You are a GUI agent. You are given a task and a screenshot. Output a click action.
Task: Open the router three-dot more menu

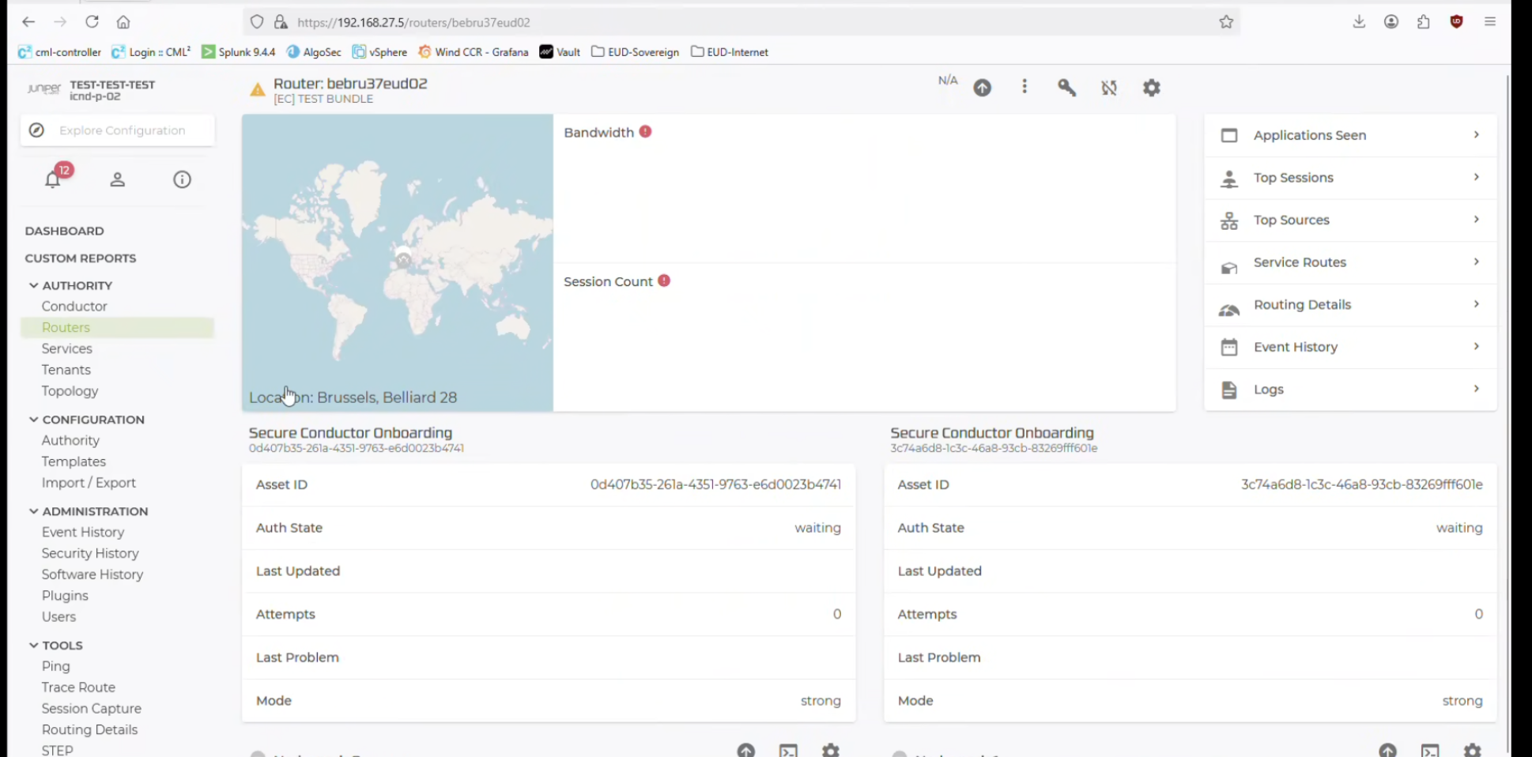click(1024, 87)
